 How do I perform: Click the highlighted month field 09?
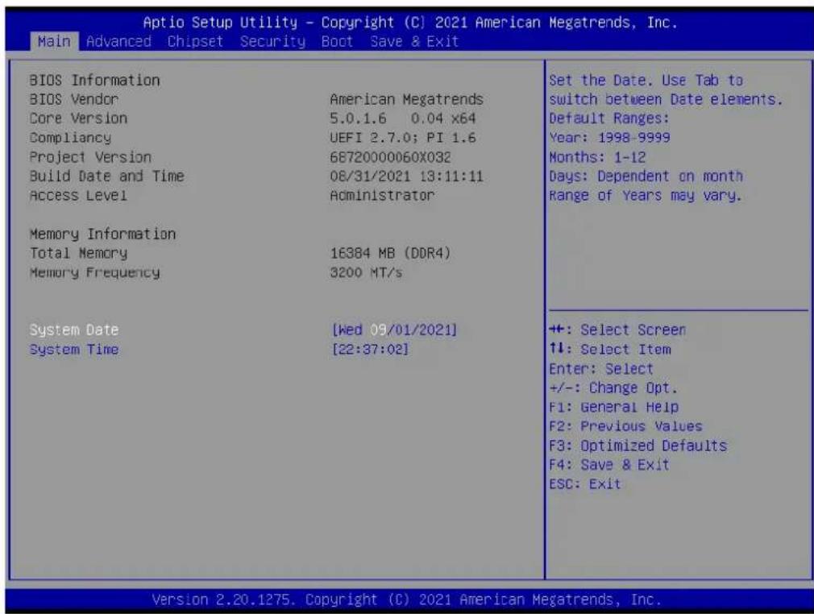click(x=378, y=330)
